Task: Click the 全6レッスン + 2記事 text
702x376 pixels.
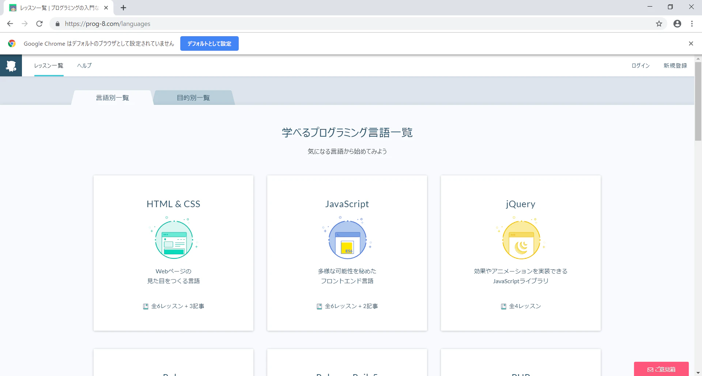Action: tap(351, 306)
